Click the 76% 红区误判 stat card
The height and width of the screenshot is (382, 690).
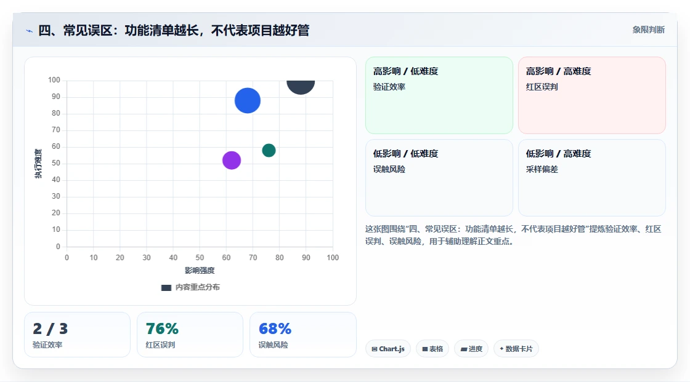point(190,335)
